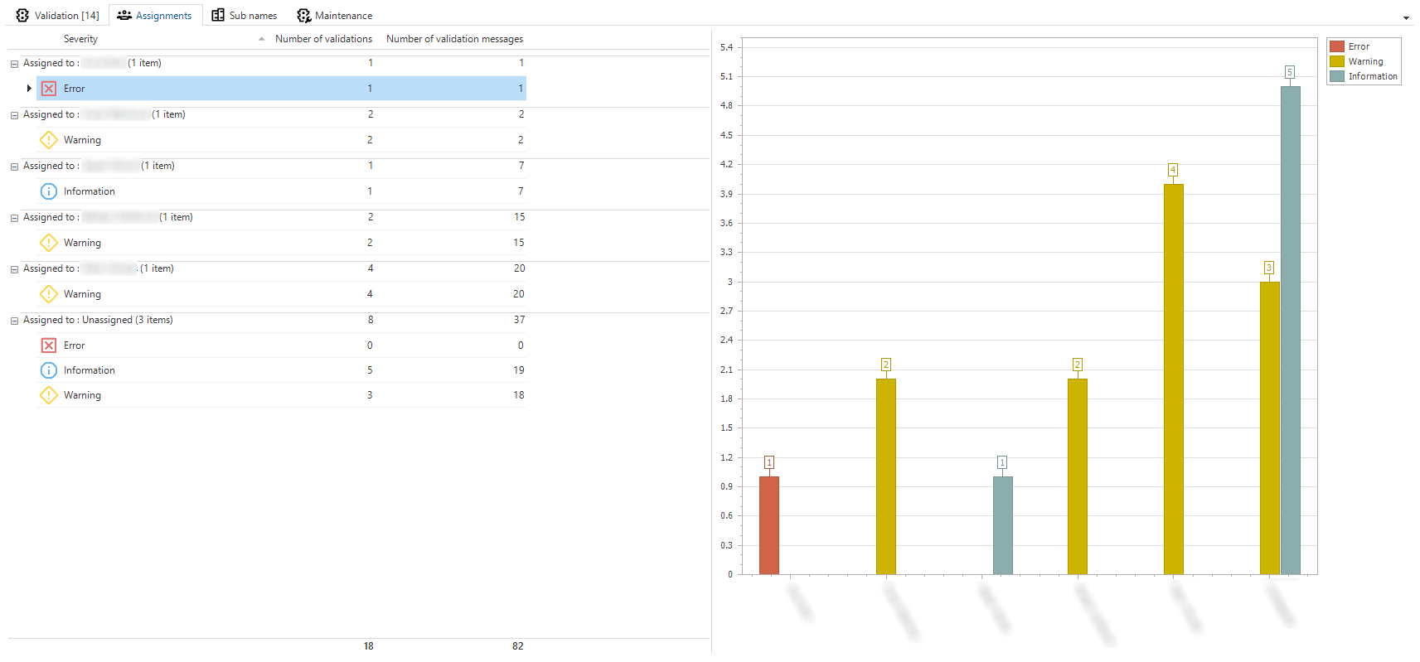Click Warning icon in row with 20 messages
The height and width of the screenshot is (662, 1420).
(x=49, y=293)
